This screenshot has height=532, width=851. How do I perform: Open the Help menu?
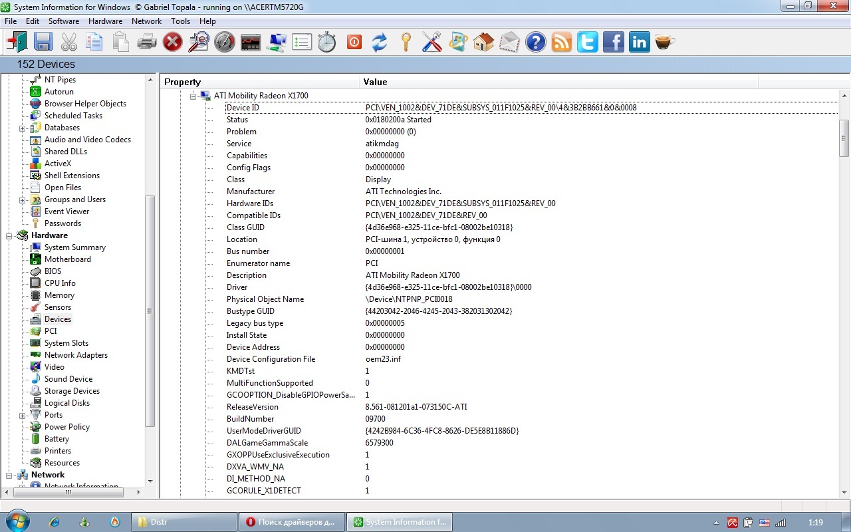tap(207, 21)
